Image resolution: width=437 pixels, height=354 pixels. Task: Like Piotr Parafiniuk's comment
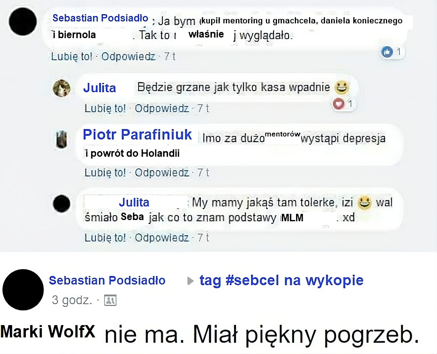tap(105, 173)
